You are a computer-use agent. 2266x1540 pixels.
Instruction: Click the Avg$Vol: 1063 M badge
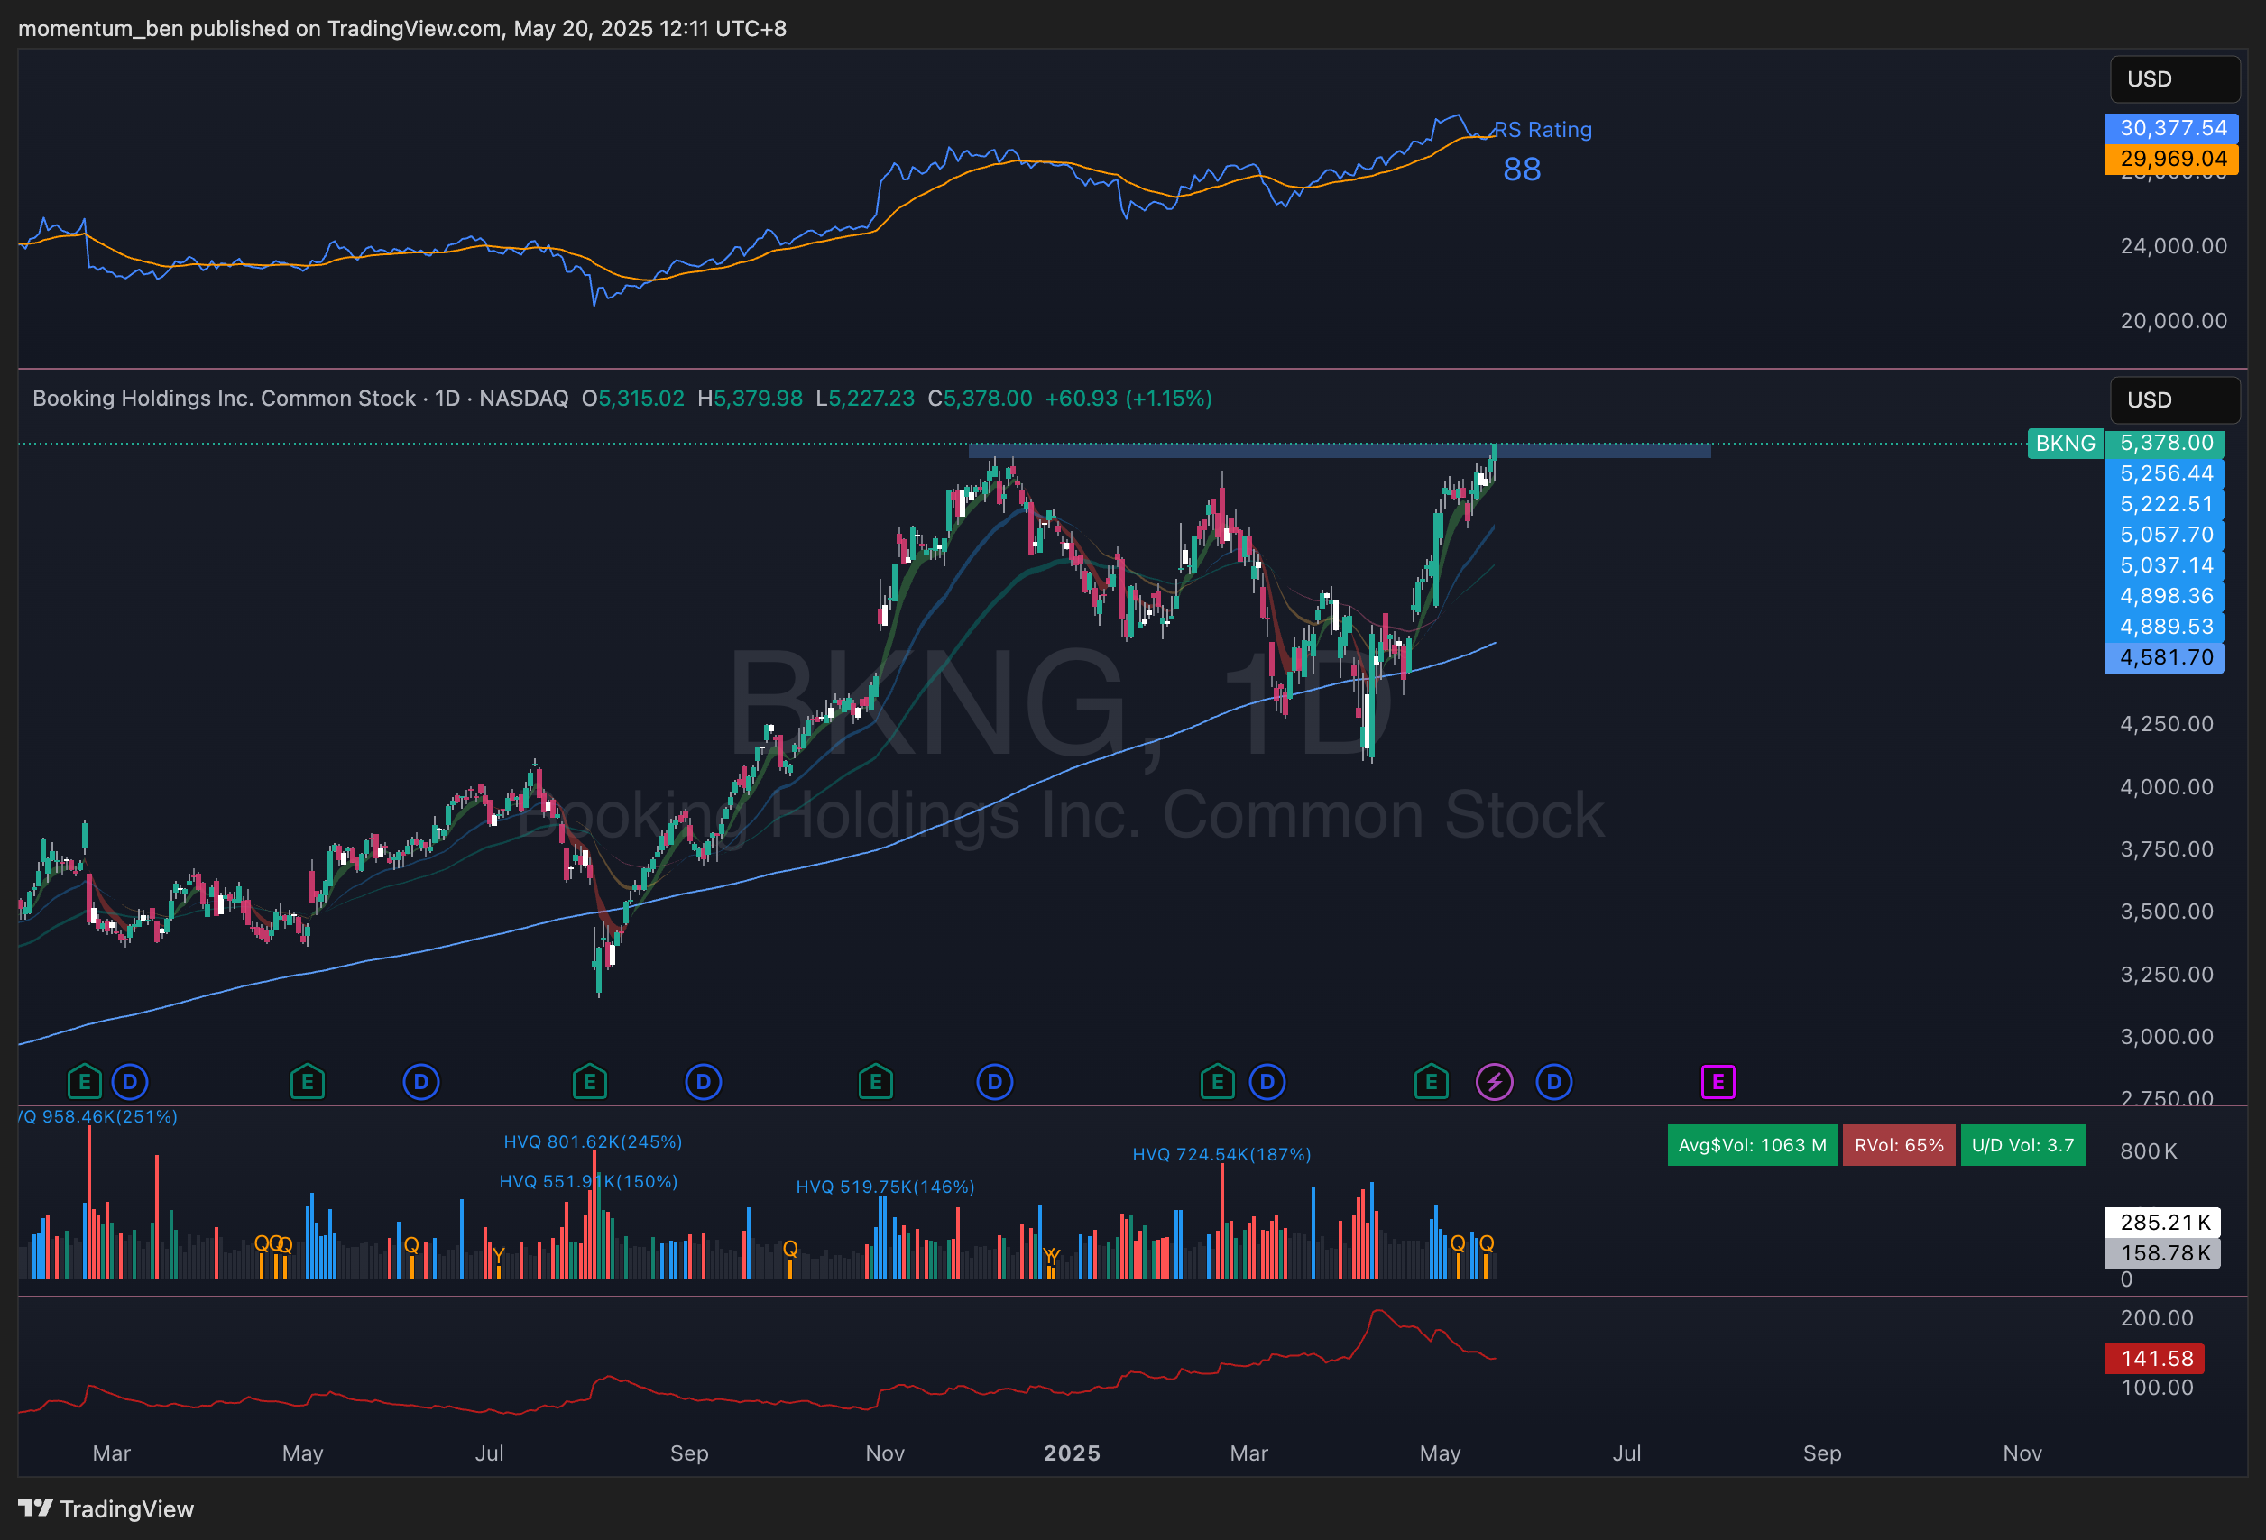tap(1751, 1145)
